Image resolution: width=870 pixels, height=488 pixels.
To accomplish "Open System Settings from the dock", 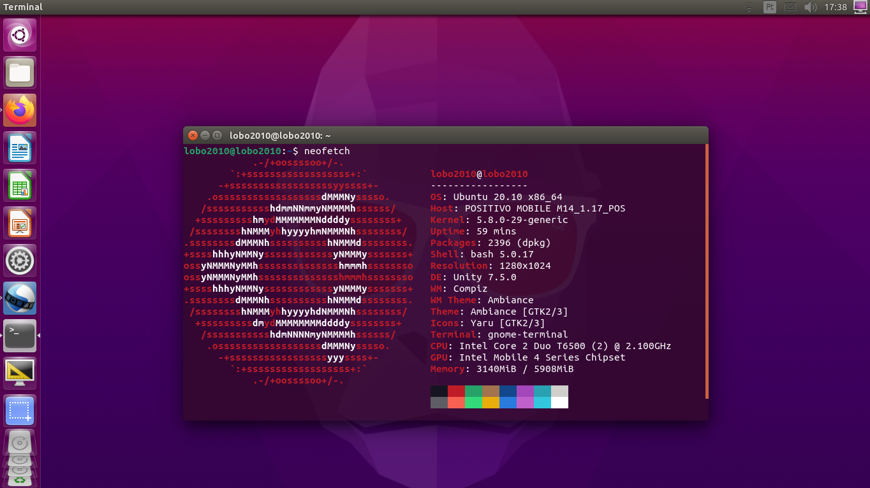I will coord(19,260).
